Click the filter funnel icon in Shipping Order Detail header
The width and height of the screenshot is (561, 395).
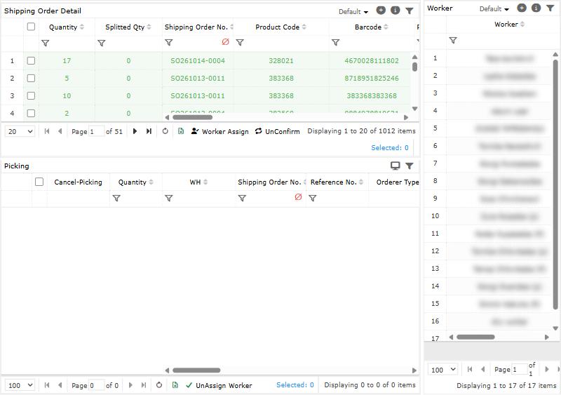410,11
